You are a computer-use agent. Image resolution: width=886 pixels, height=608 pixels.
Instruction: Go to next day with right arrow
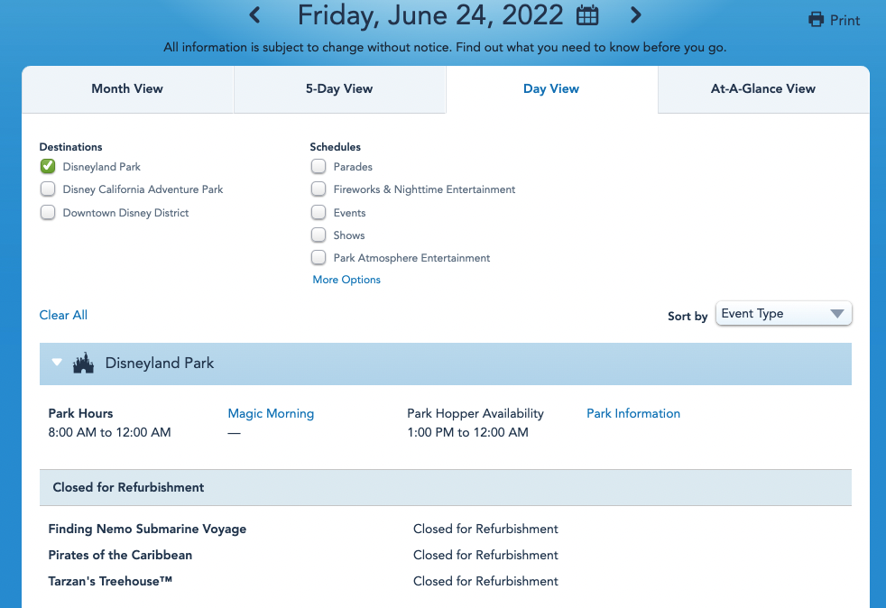(x=636, y=15)
